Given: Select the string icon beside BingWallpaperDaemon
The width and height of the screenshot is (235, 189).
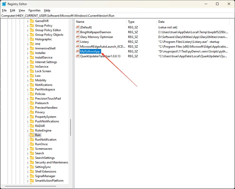Looking at the screenshot, I should 78,32.
